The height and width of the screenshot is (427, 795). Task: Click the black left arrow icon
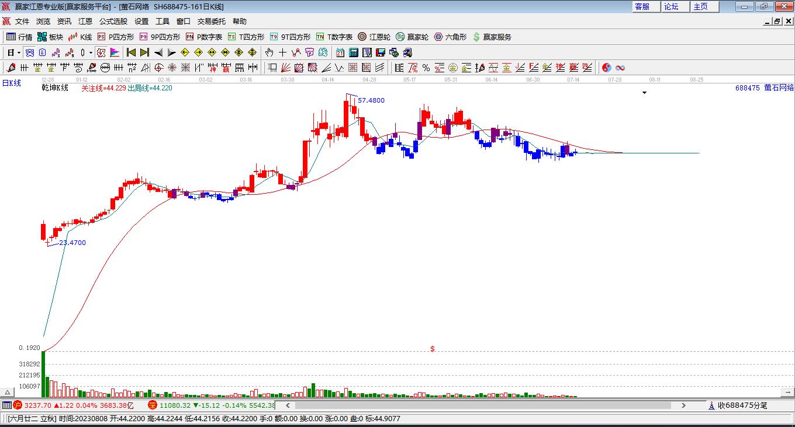158,52
